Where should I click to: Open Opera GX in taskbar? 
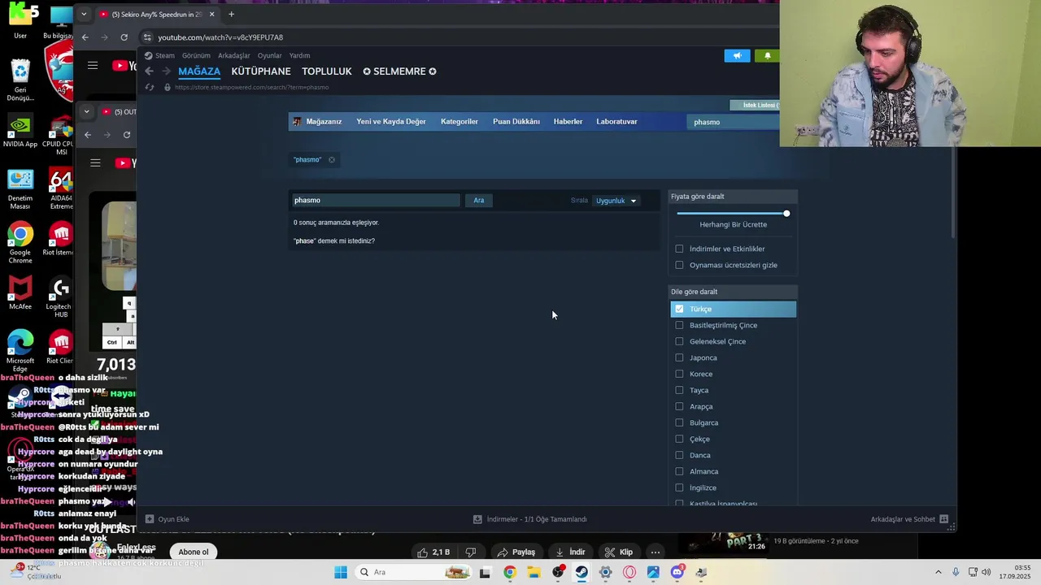click(629, 572)
